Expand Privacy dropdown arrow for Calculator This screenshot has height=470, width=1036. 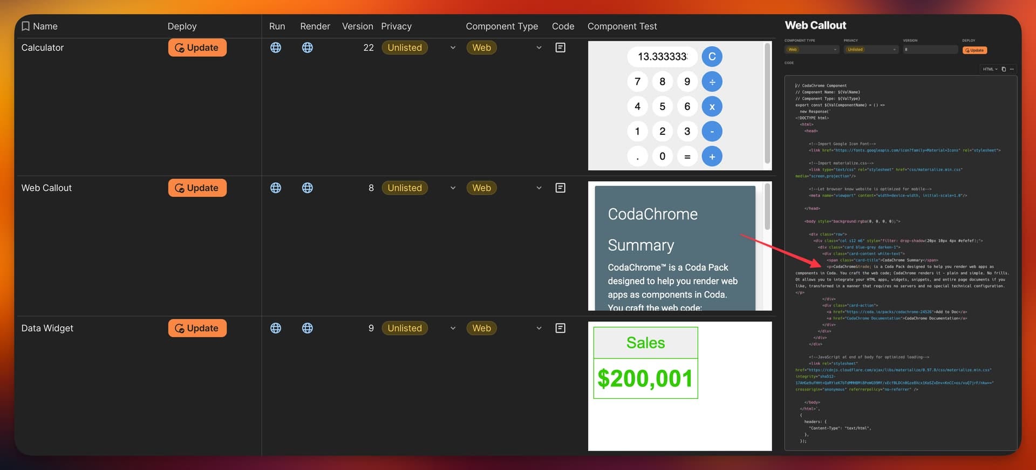click(x=453, y=47)
